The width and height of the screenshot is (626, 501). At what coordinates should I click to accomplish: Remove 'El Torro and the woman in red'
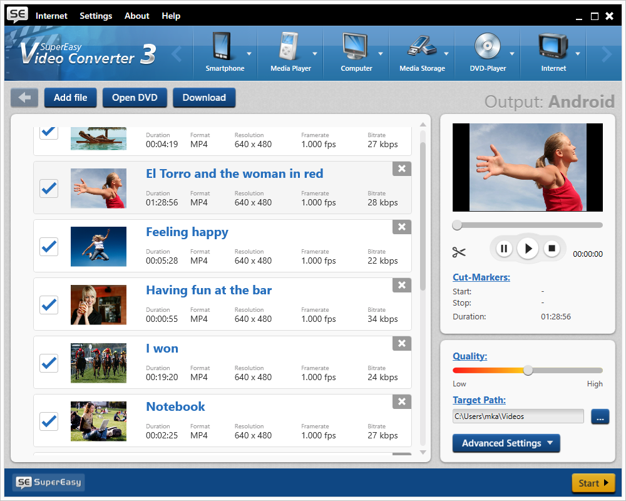(x=402, y=168)
